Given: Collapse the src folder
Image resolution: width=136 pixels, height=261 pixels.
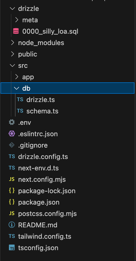Looking at the screenshot, I should click(12, 66).
